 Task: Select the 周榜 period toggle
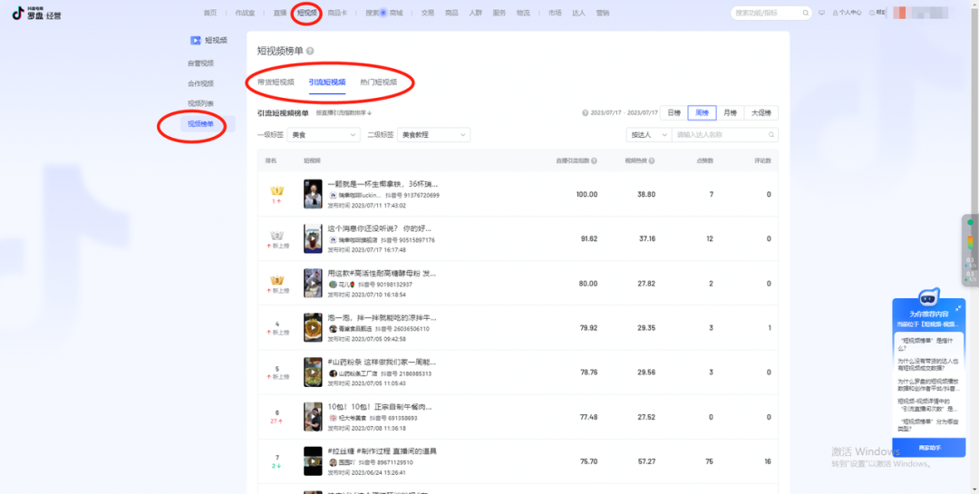[x=702, y=113]
